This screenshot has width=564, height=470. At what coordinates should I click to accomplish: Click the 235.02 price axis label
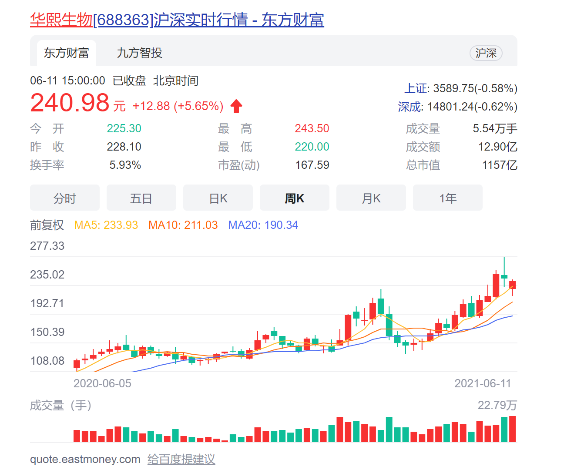47,275
